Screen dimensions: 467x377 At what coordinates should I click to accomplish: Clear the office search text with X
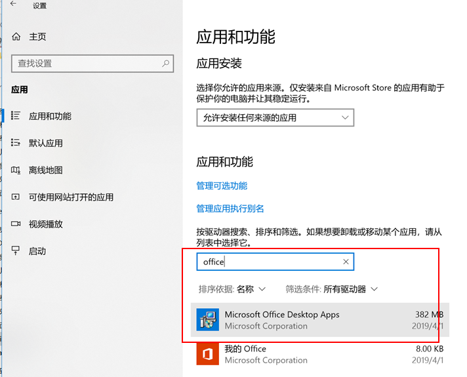(x=346, y=262)
